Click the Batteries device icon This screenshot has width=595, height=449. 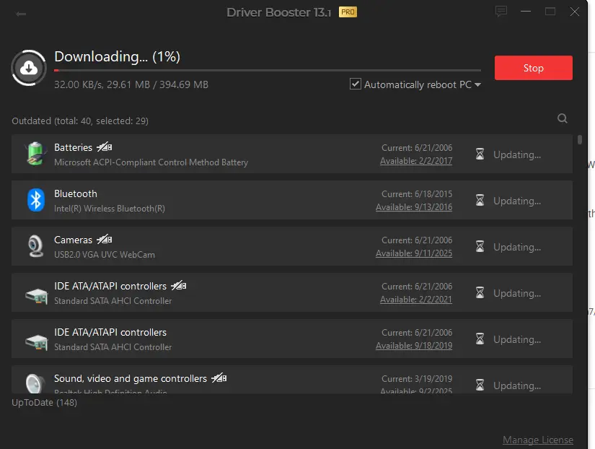coord(35,154)
